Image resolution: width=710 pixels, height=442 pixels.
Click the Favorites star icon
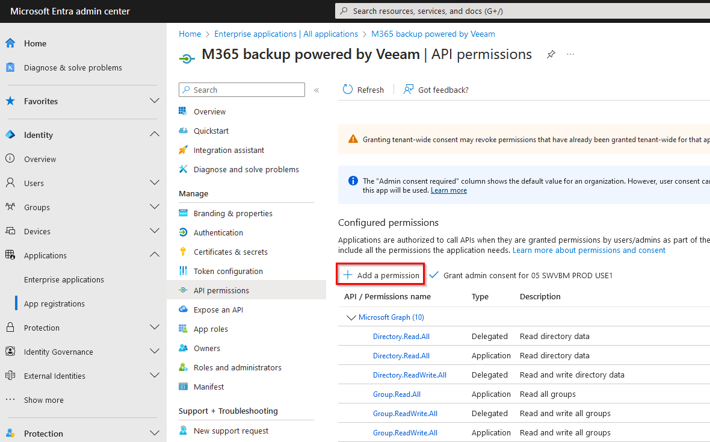point(10,101)
